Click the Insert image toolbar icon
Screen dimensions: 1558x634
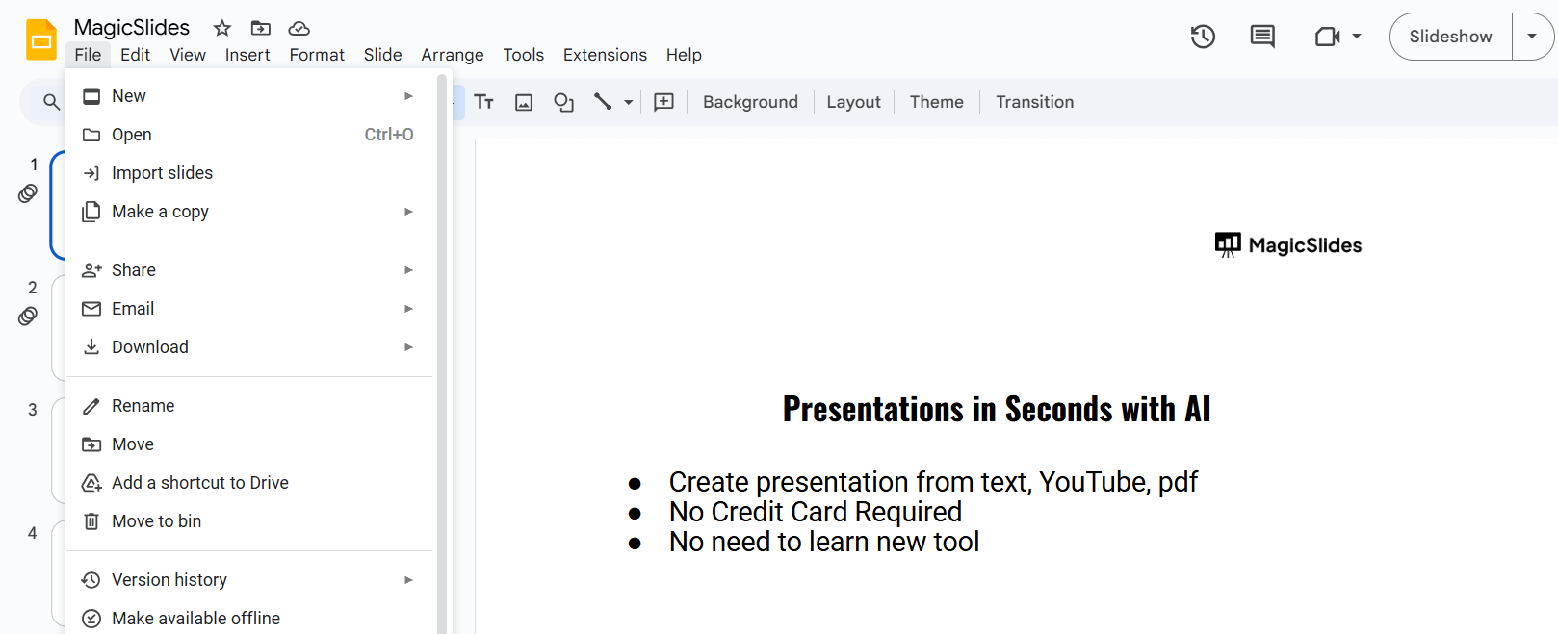point(524,102)
